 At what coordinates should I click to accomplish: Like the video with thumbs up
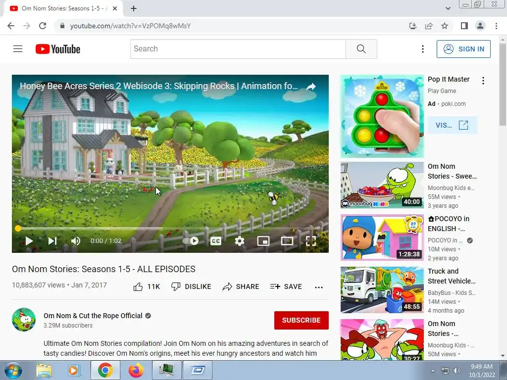(x=147, y=286)
